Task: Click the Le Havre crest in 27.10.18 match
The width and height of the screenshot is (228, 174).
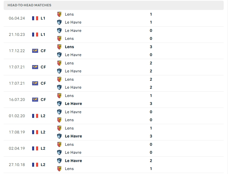Action: tap(59, 161)
